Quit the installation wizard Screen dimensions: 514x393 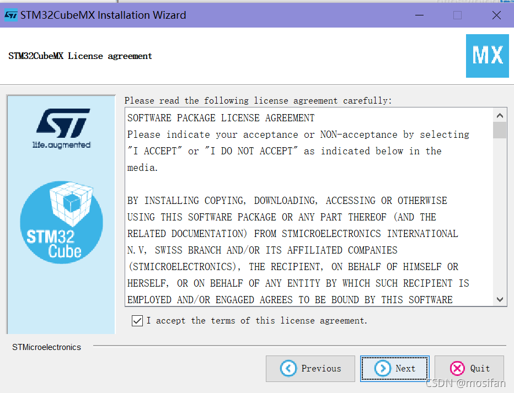point(469,368)
